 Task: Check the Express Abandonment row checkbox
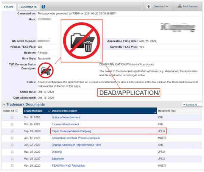(x=12, y=124)
